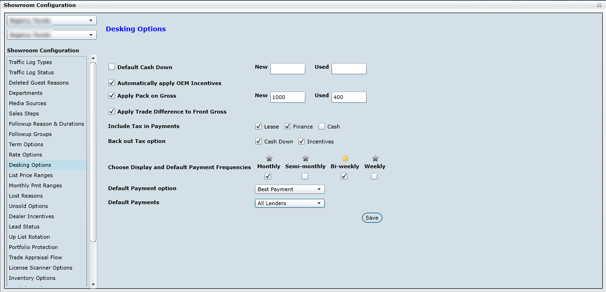Click the gold star above Bi-weekly
The image size is (606, 292).
(345, 158)
